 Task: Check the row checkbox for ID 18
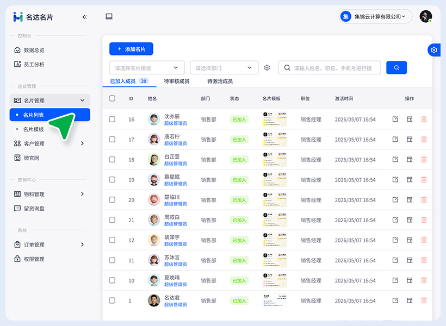(x=112, y=159)
